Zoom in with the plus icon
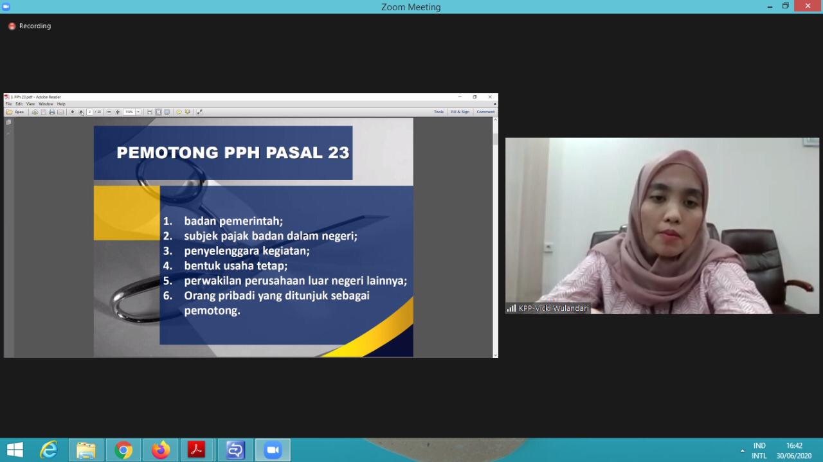This screenshot has width=823, height=462. pyautogui.click(x=118, y=112)
